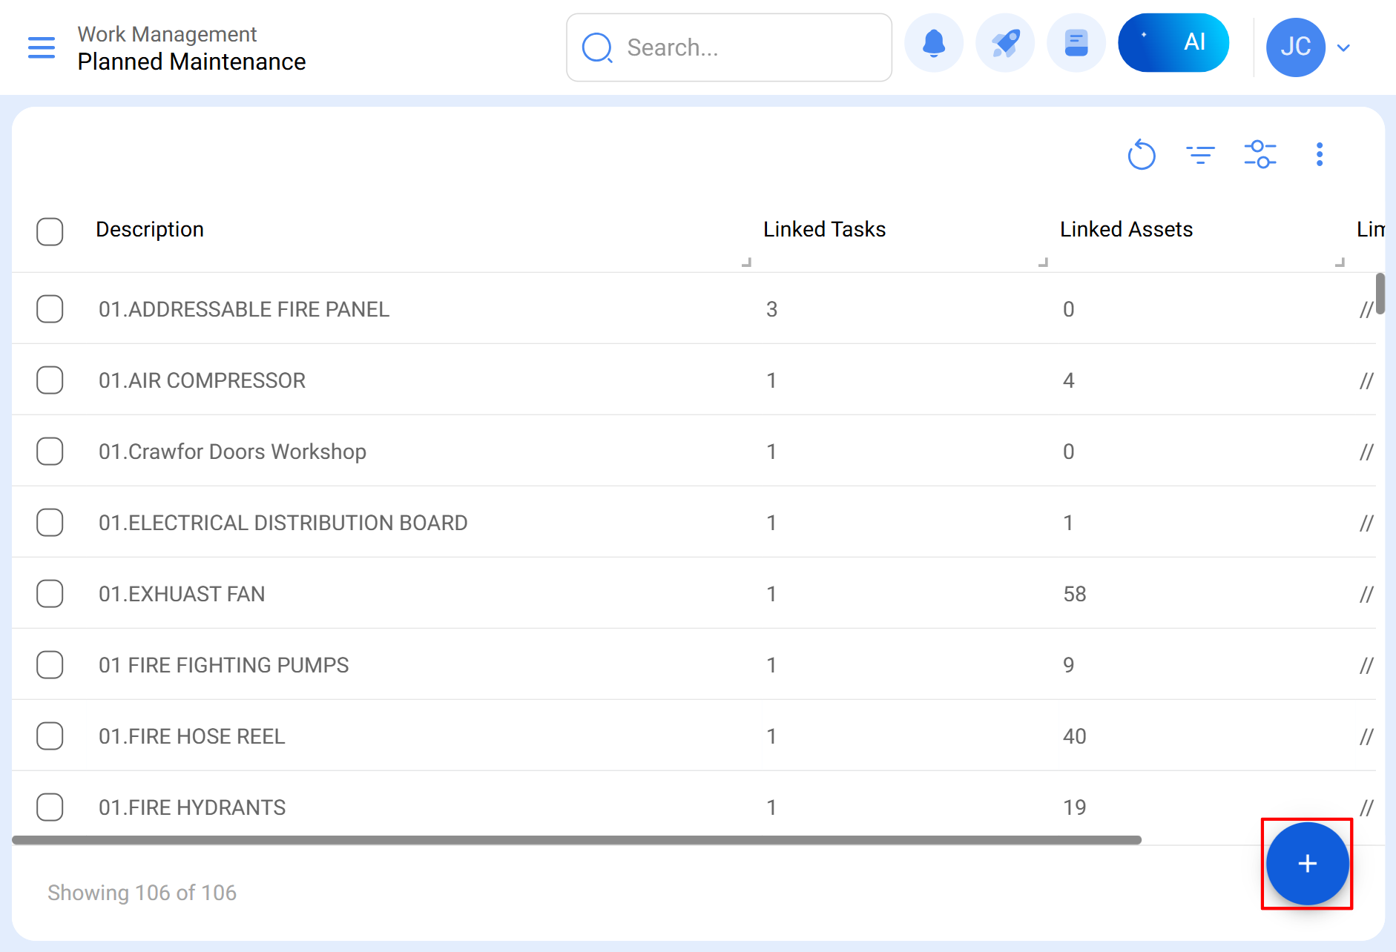The image size is (1396, 952).
Task: Open the book documentation icon
Action: 1076,44
